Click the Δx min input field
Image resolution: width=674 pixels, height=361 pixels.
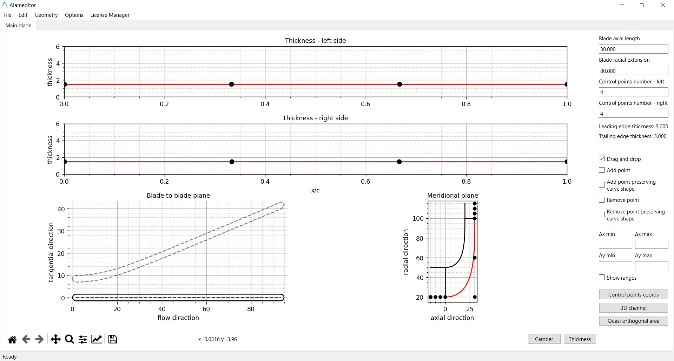pyautogui.click(x=615, y=244)
